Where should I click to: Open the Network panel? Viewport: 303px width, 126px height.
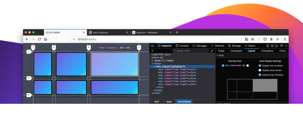tap(218, 46)
